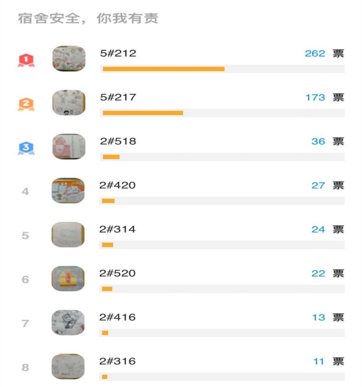This screenshot has height=387, width=362.
Task: Click the poll title 宿舍安全，你我有责
Action: point(88,18)
